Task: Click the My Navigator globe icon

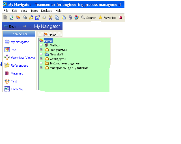Action: coord(7,42)
